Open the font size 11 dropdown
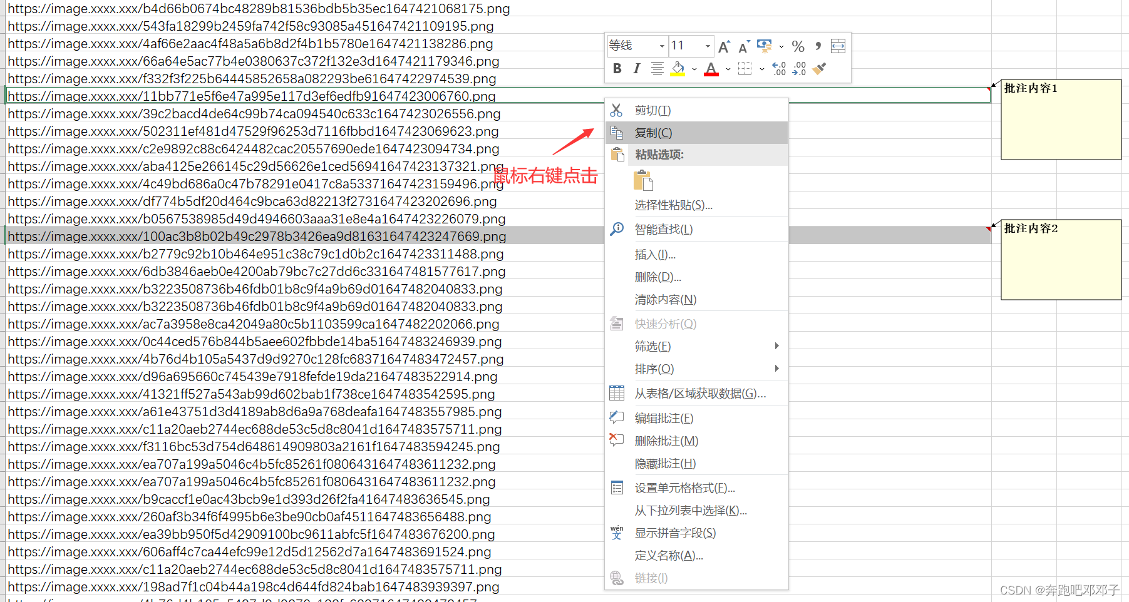 click(708, 46)
